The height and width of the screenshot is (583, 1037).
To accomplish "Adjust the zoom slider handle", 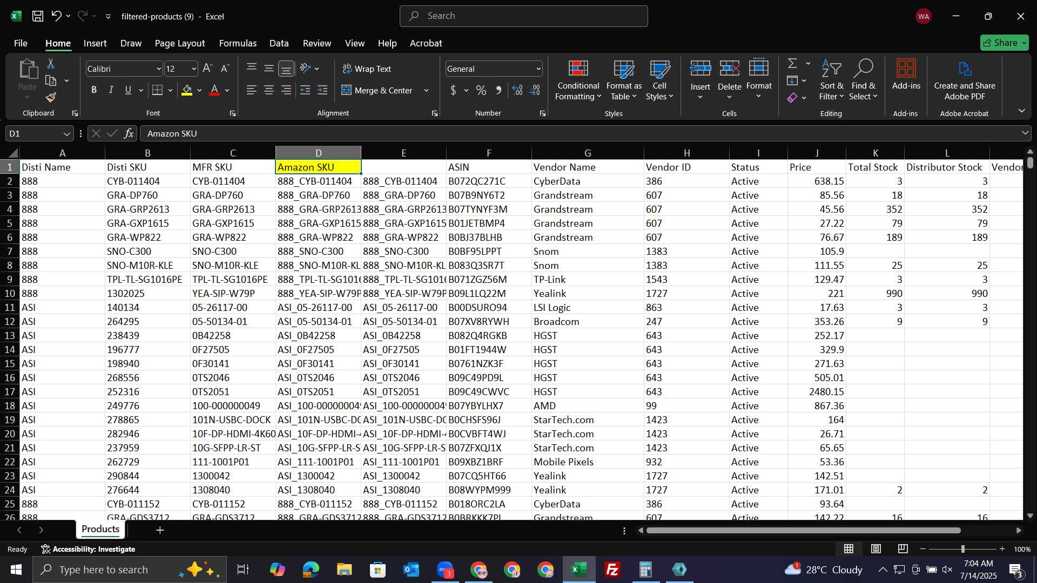I will coord(962,549).
